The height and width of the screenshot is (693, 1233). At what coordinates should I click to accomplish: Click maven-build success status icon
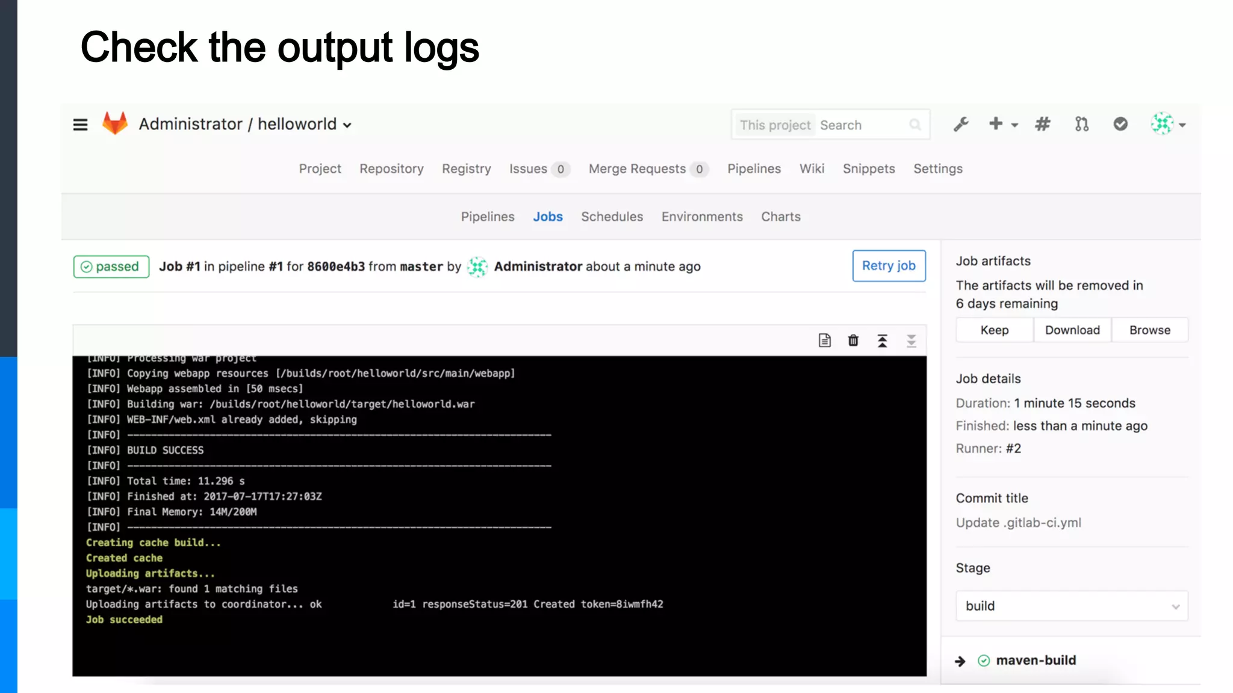984,661
